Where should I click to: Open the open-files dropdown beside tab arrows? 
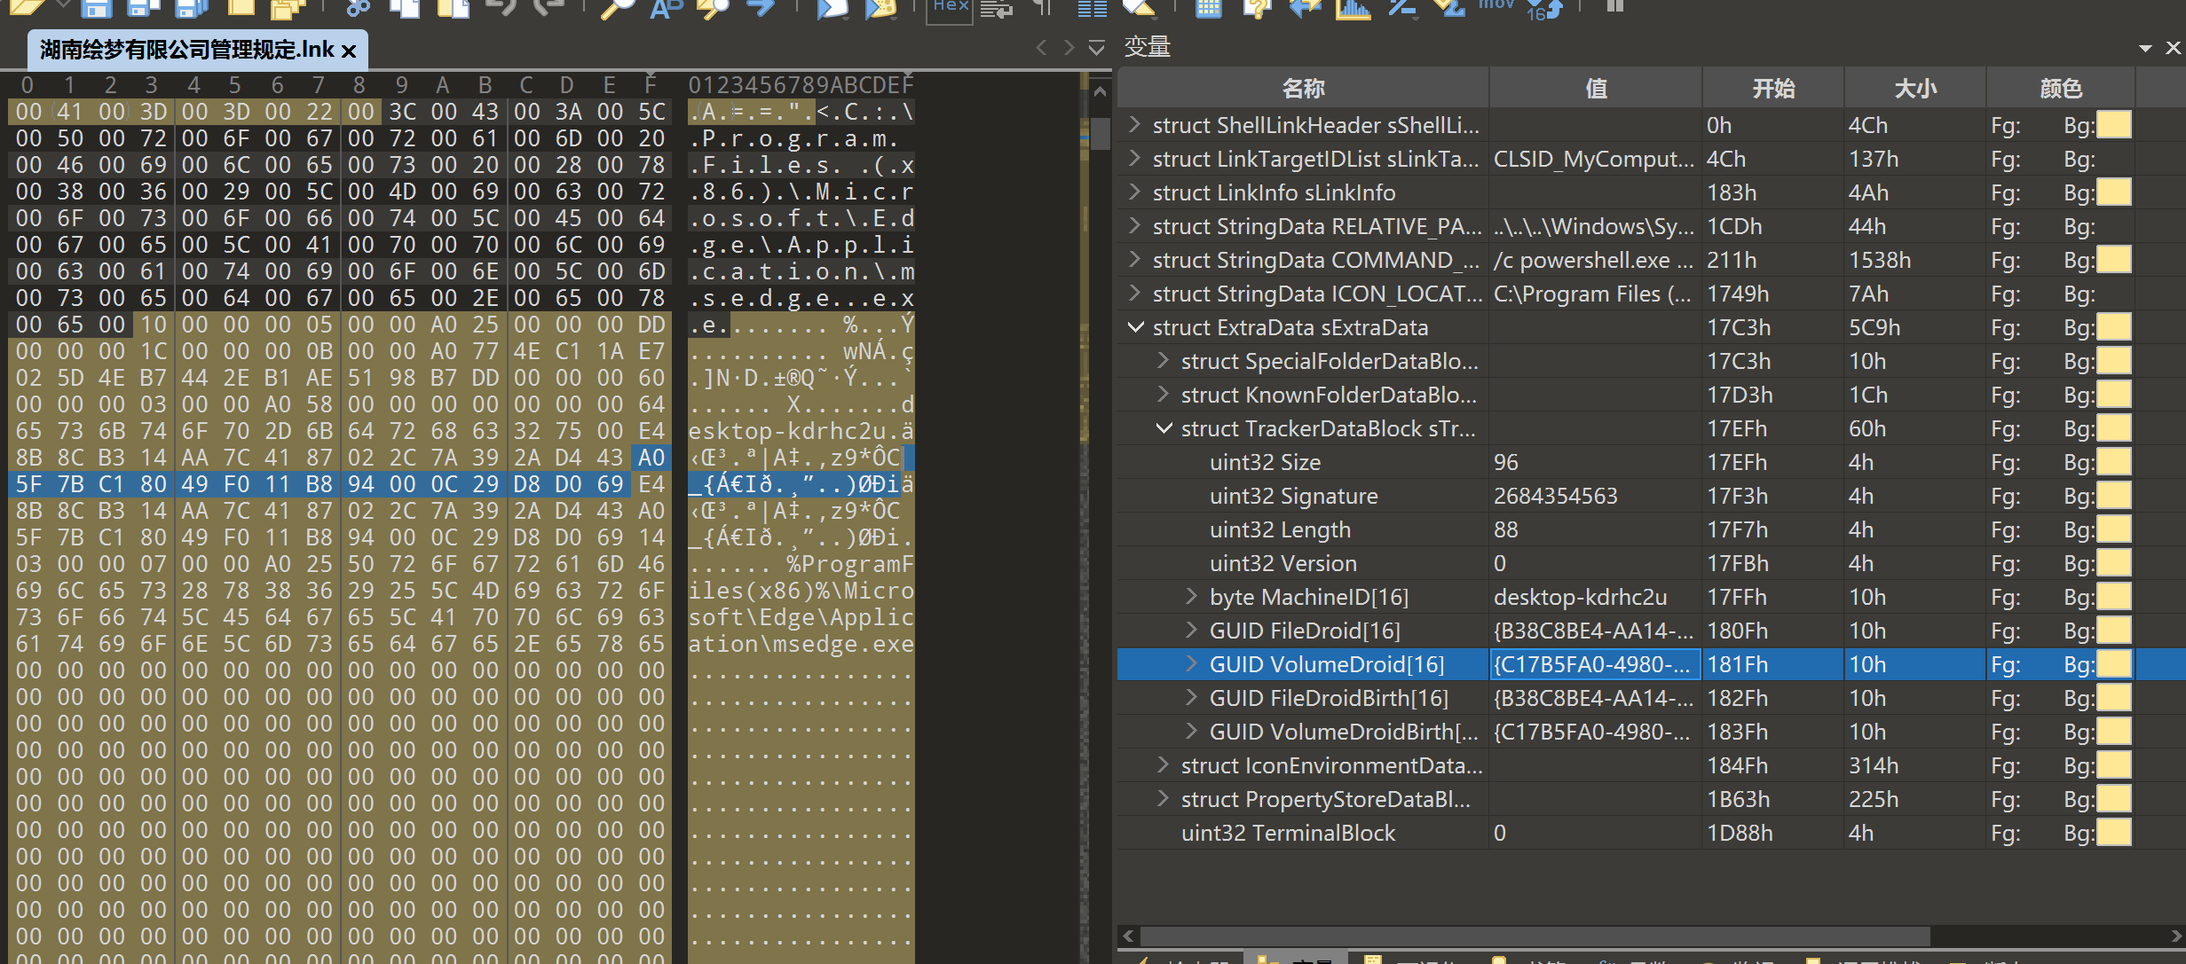click(x=1097, y=48)
